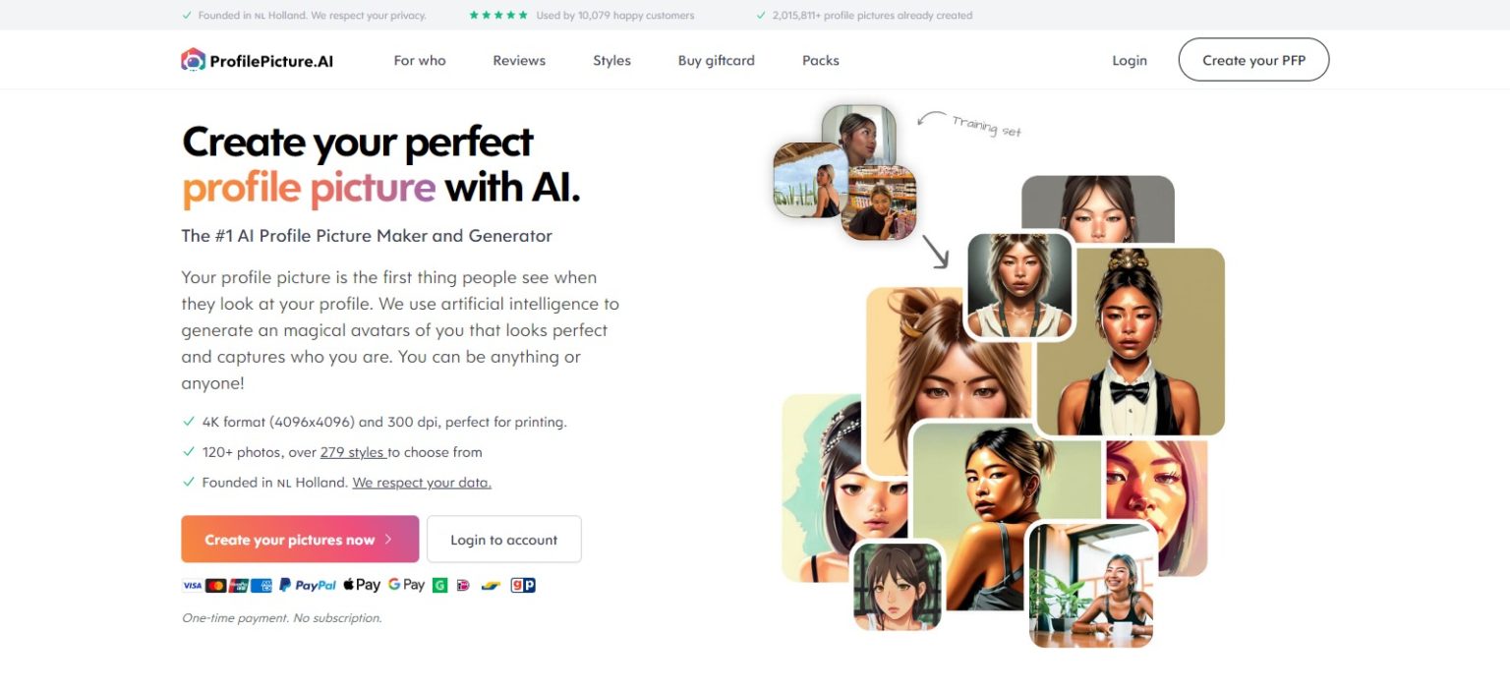Image resolution: width=1510 pixels, height=691 pixels.
Task: Select the bow tie portrait thumbnail
Action: click(1131, 342)
